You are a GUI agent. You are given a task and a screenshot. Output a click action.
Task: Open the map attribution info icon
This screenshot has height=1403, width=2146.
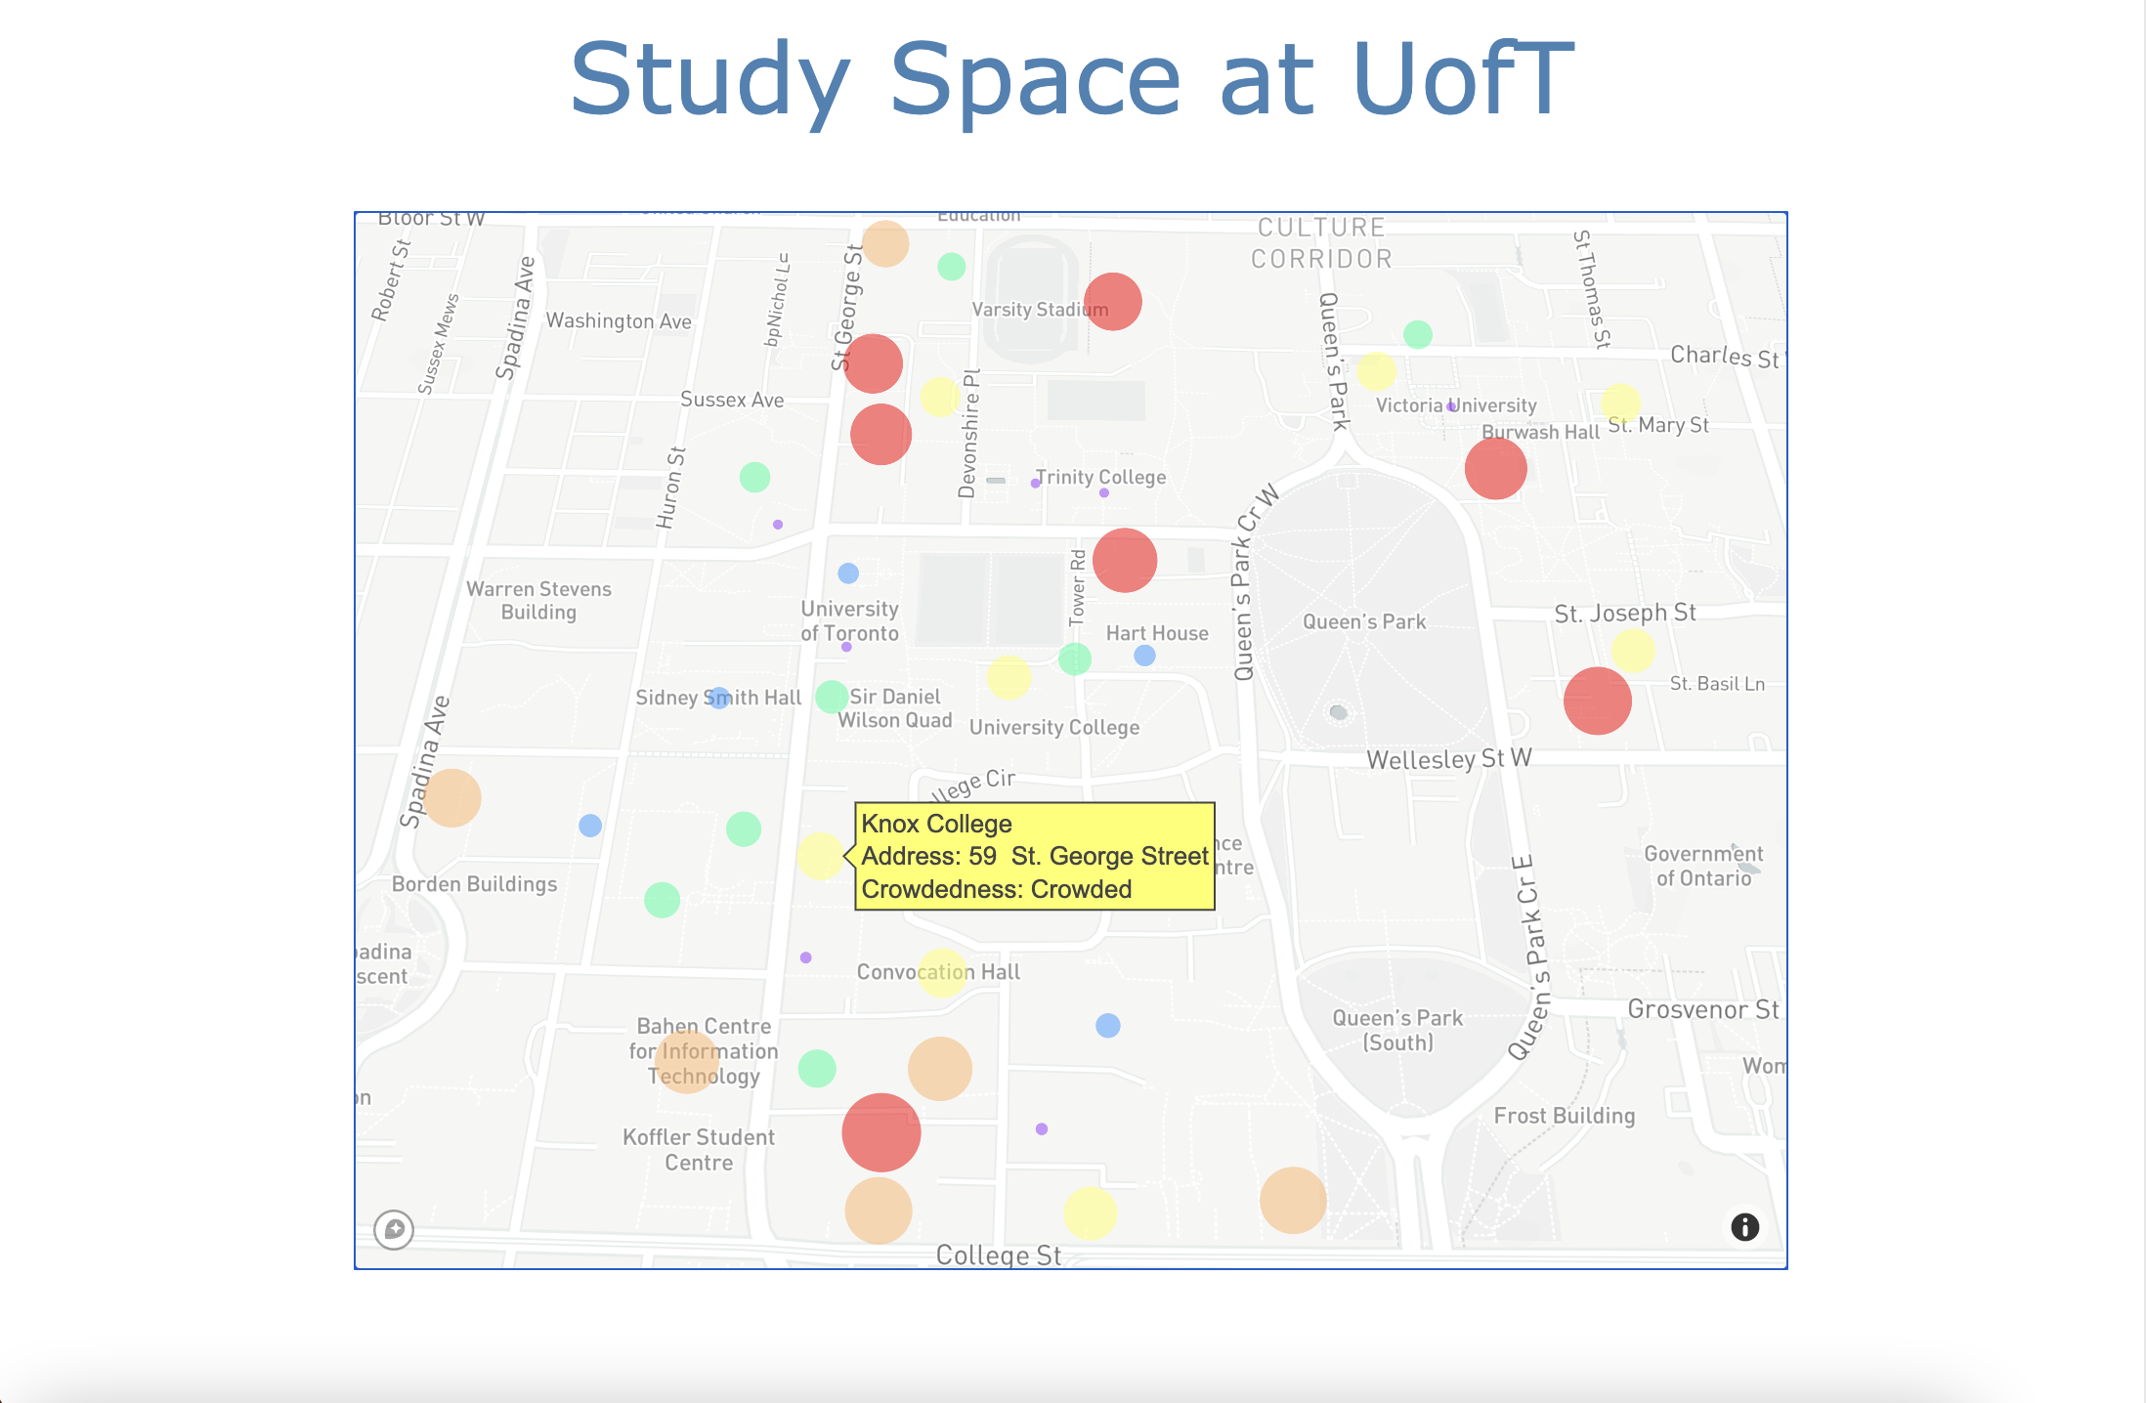pos(1744,1227)
